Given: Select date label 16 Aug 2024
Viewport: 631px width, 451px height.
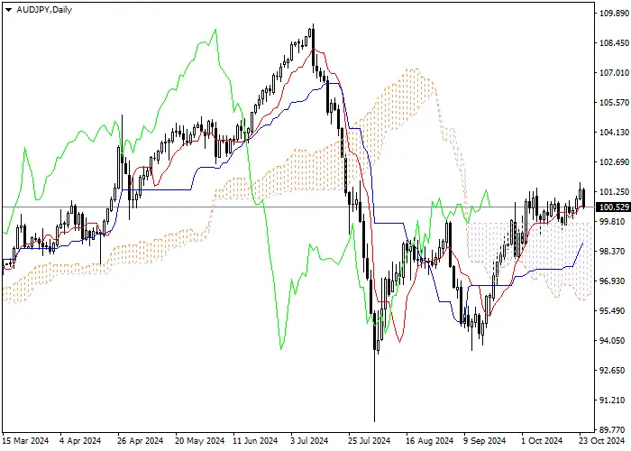Looking at the screenshot, I should [x=429, y=441].
